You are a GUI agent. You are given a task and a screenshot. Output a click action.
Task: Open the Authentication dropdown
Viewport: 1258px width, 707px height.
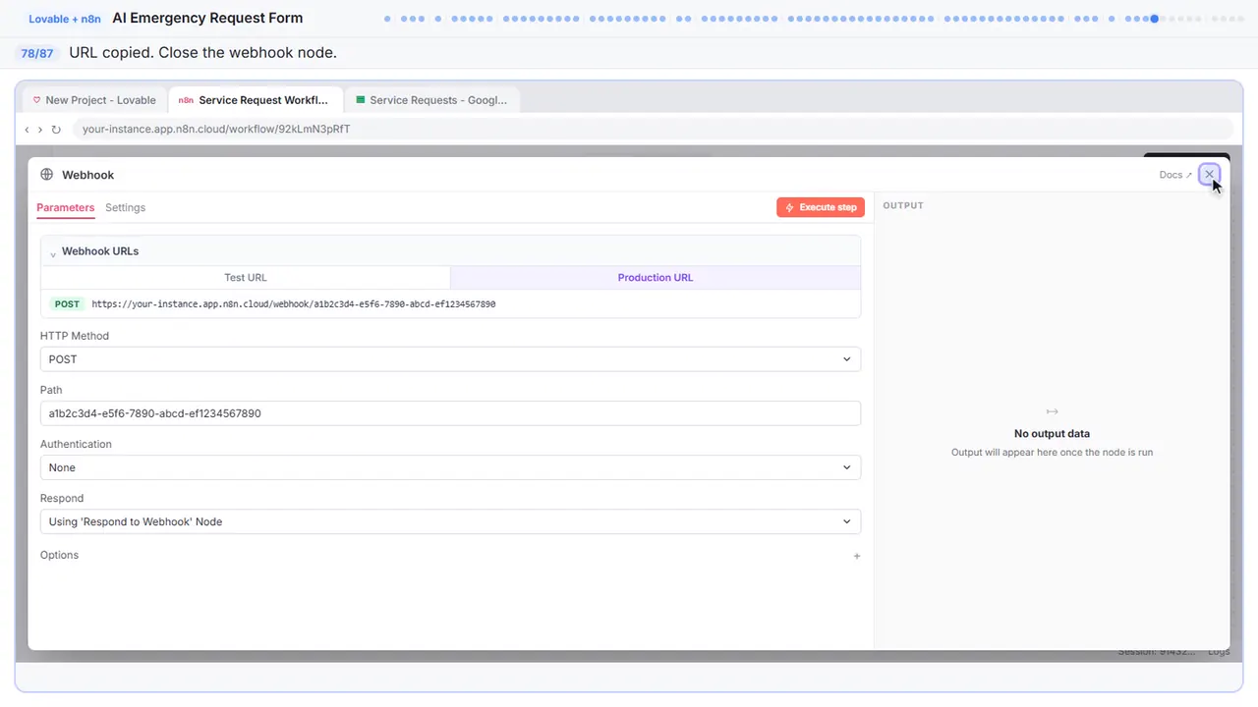pyautogui.click(x=450, y=467)
